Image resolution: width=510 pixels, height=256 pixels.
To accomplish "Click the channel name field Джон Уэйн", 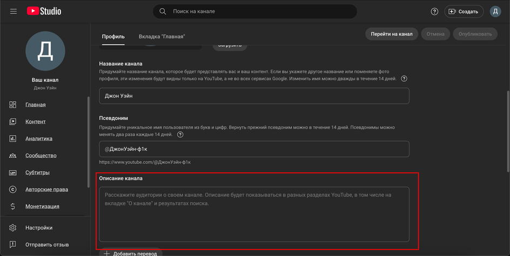I will (254, 96).
